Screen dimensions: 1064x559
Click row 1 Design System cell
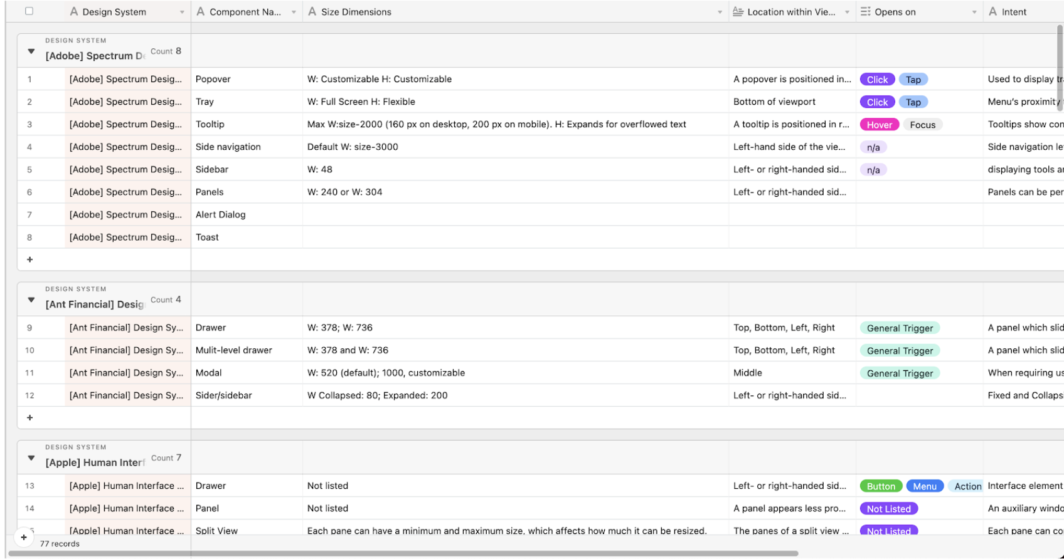point(128,79)
